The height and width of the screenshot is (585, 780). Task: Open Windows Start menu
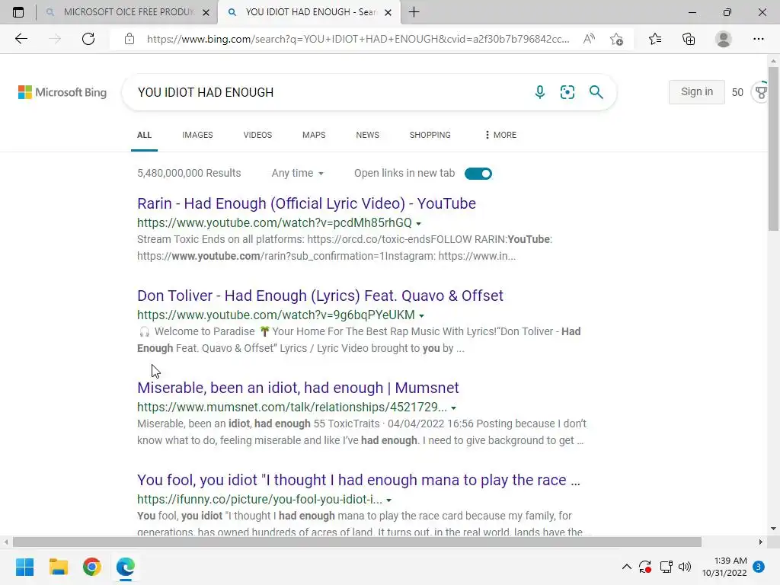pos(24,567)
